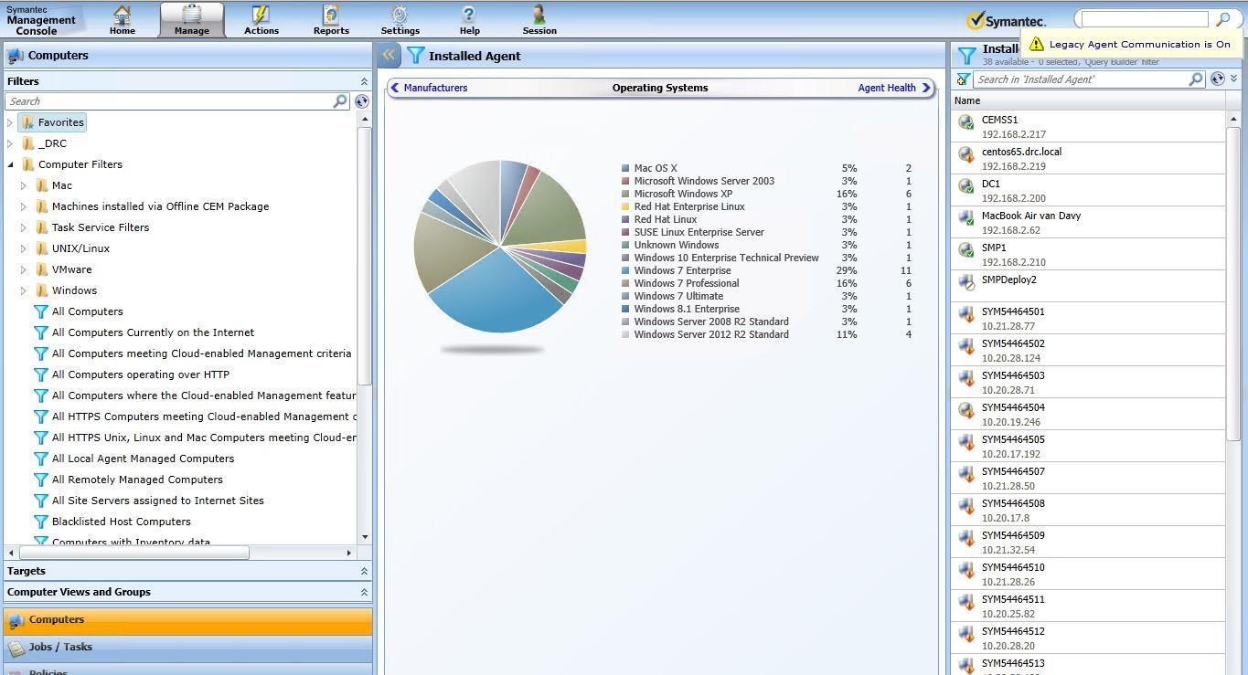Click the filter tree scroll-down arrow
The width and height of the screenshot is (1248, 675).
(x=365, y=538)
